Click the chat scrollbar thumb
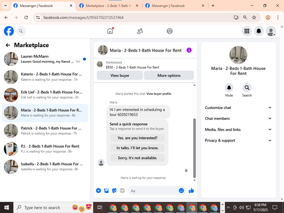284x213 pixels. coord(194,148)
